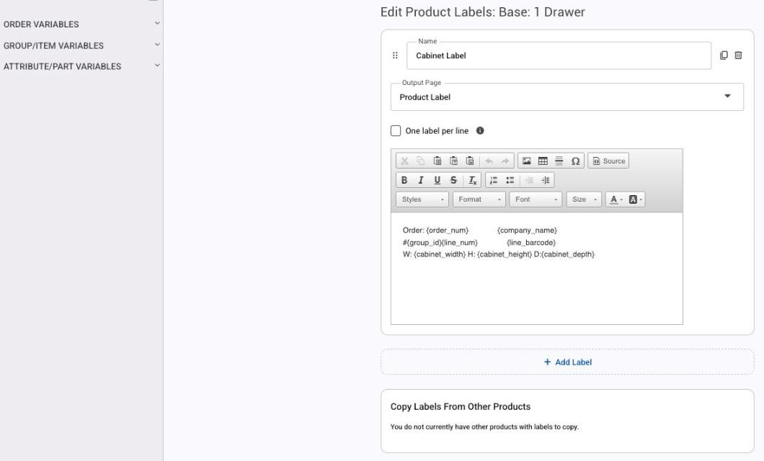Screen dimensions: 764x461
Task: Increase indent in the editor
Action: coord(546,180)
